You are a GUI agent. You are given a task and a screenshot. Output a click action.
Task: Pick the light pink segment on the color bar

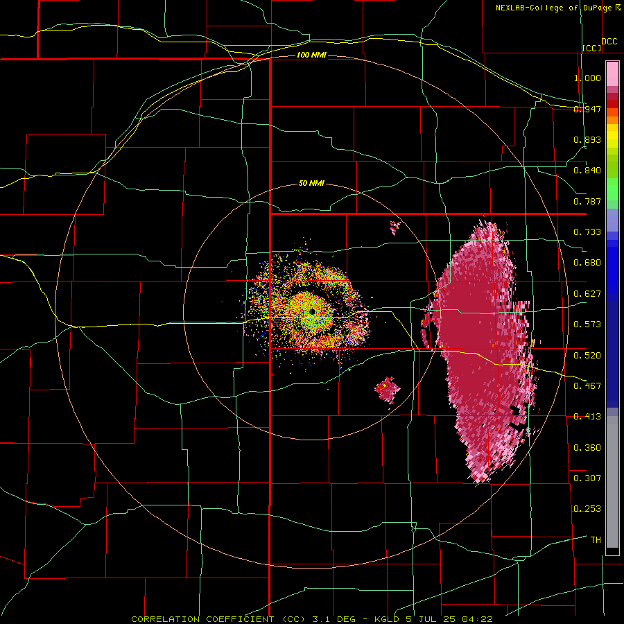612,74
